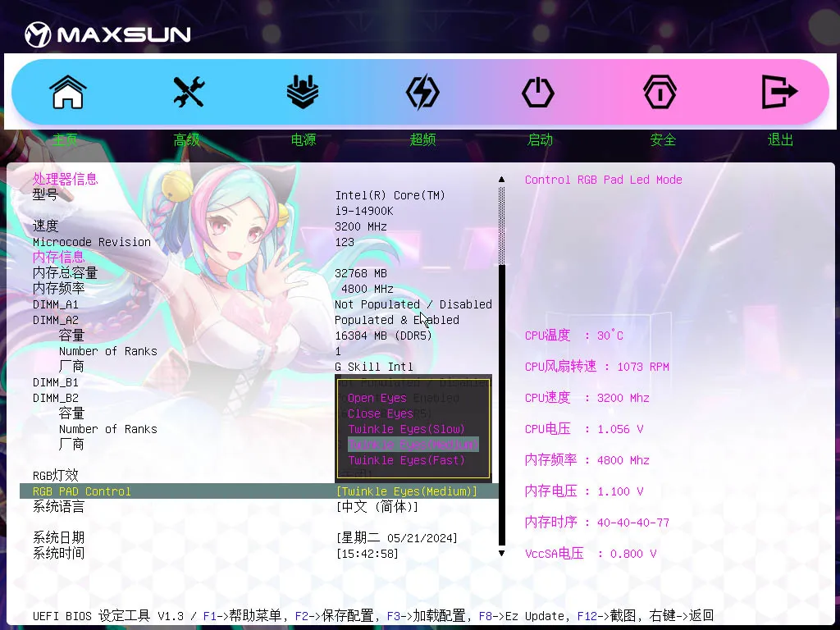Click the Not Populated / Disabled value for DIMM_A1

click(x=413, y=305)
